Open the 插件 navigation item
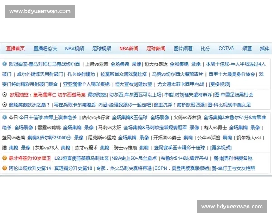 tap(265, 49)
